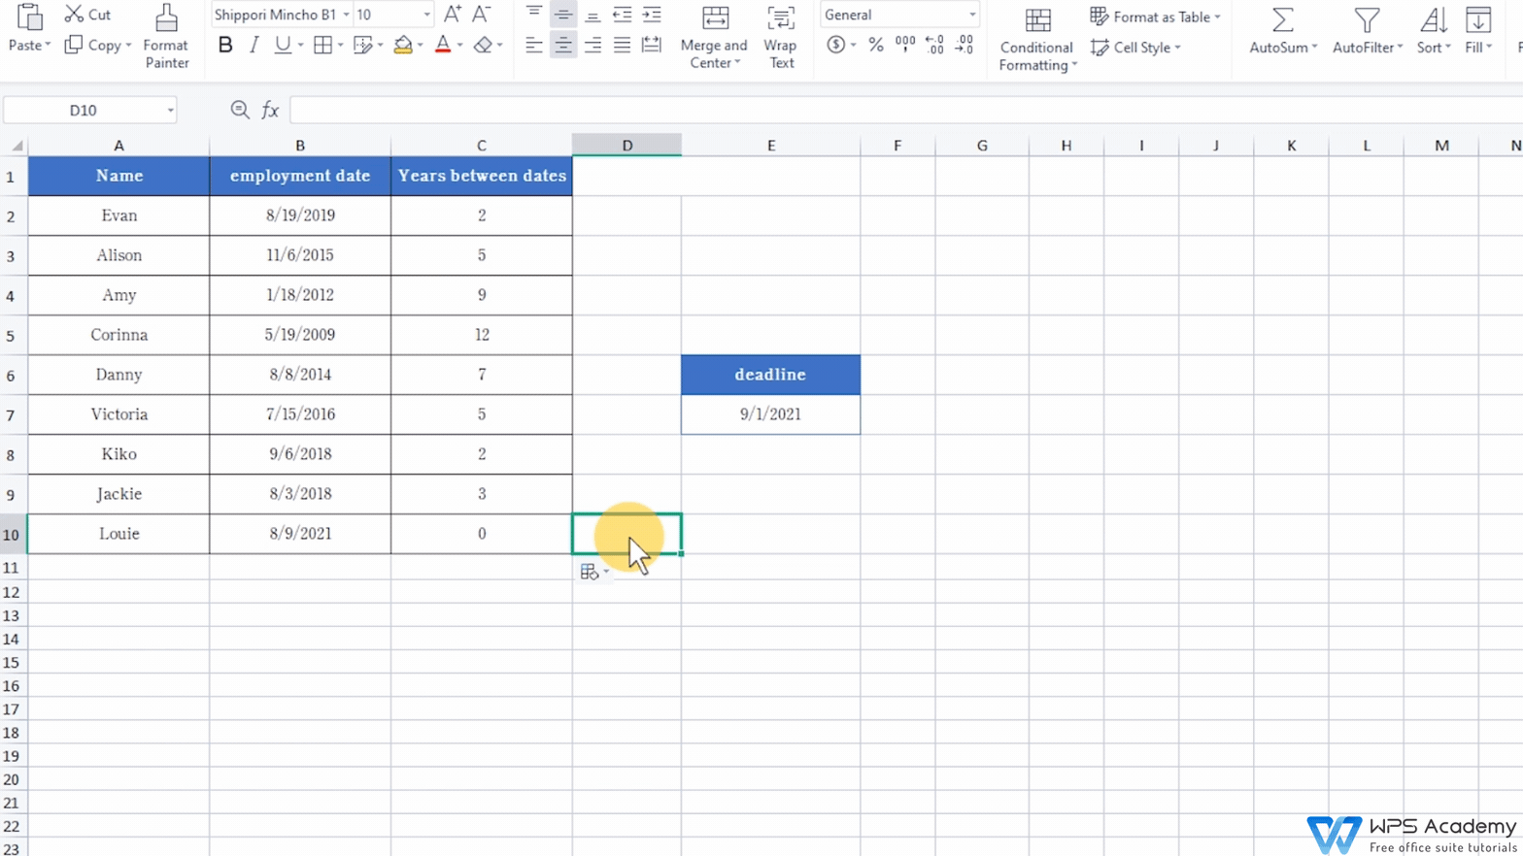The image size is (1523, 856).
Task: Open the General number format dropdown
Action: point(971,15)
